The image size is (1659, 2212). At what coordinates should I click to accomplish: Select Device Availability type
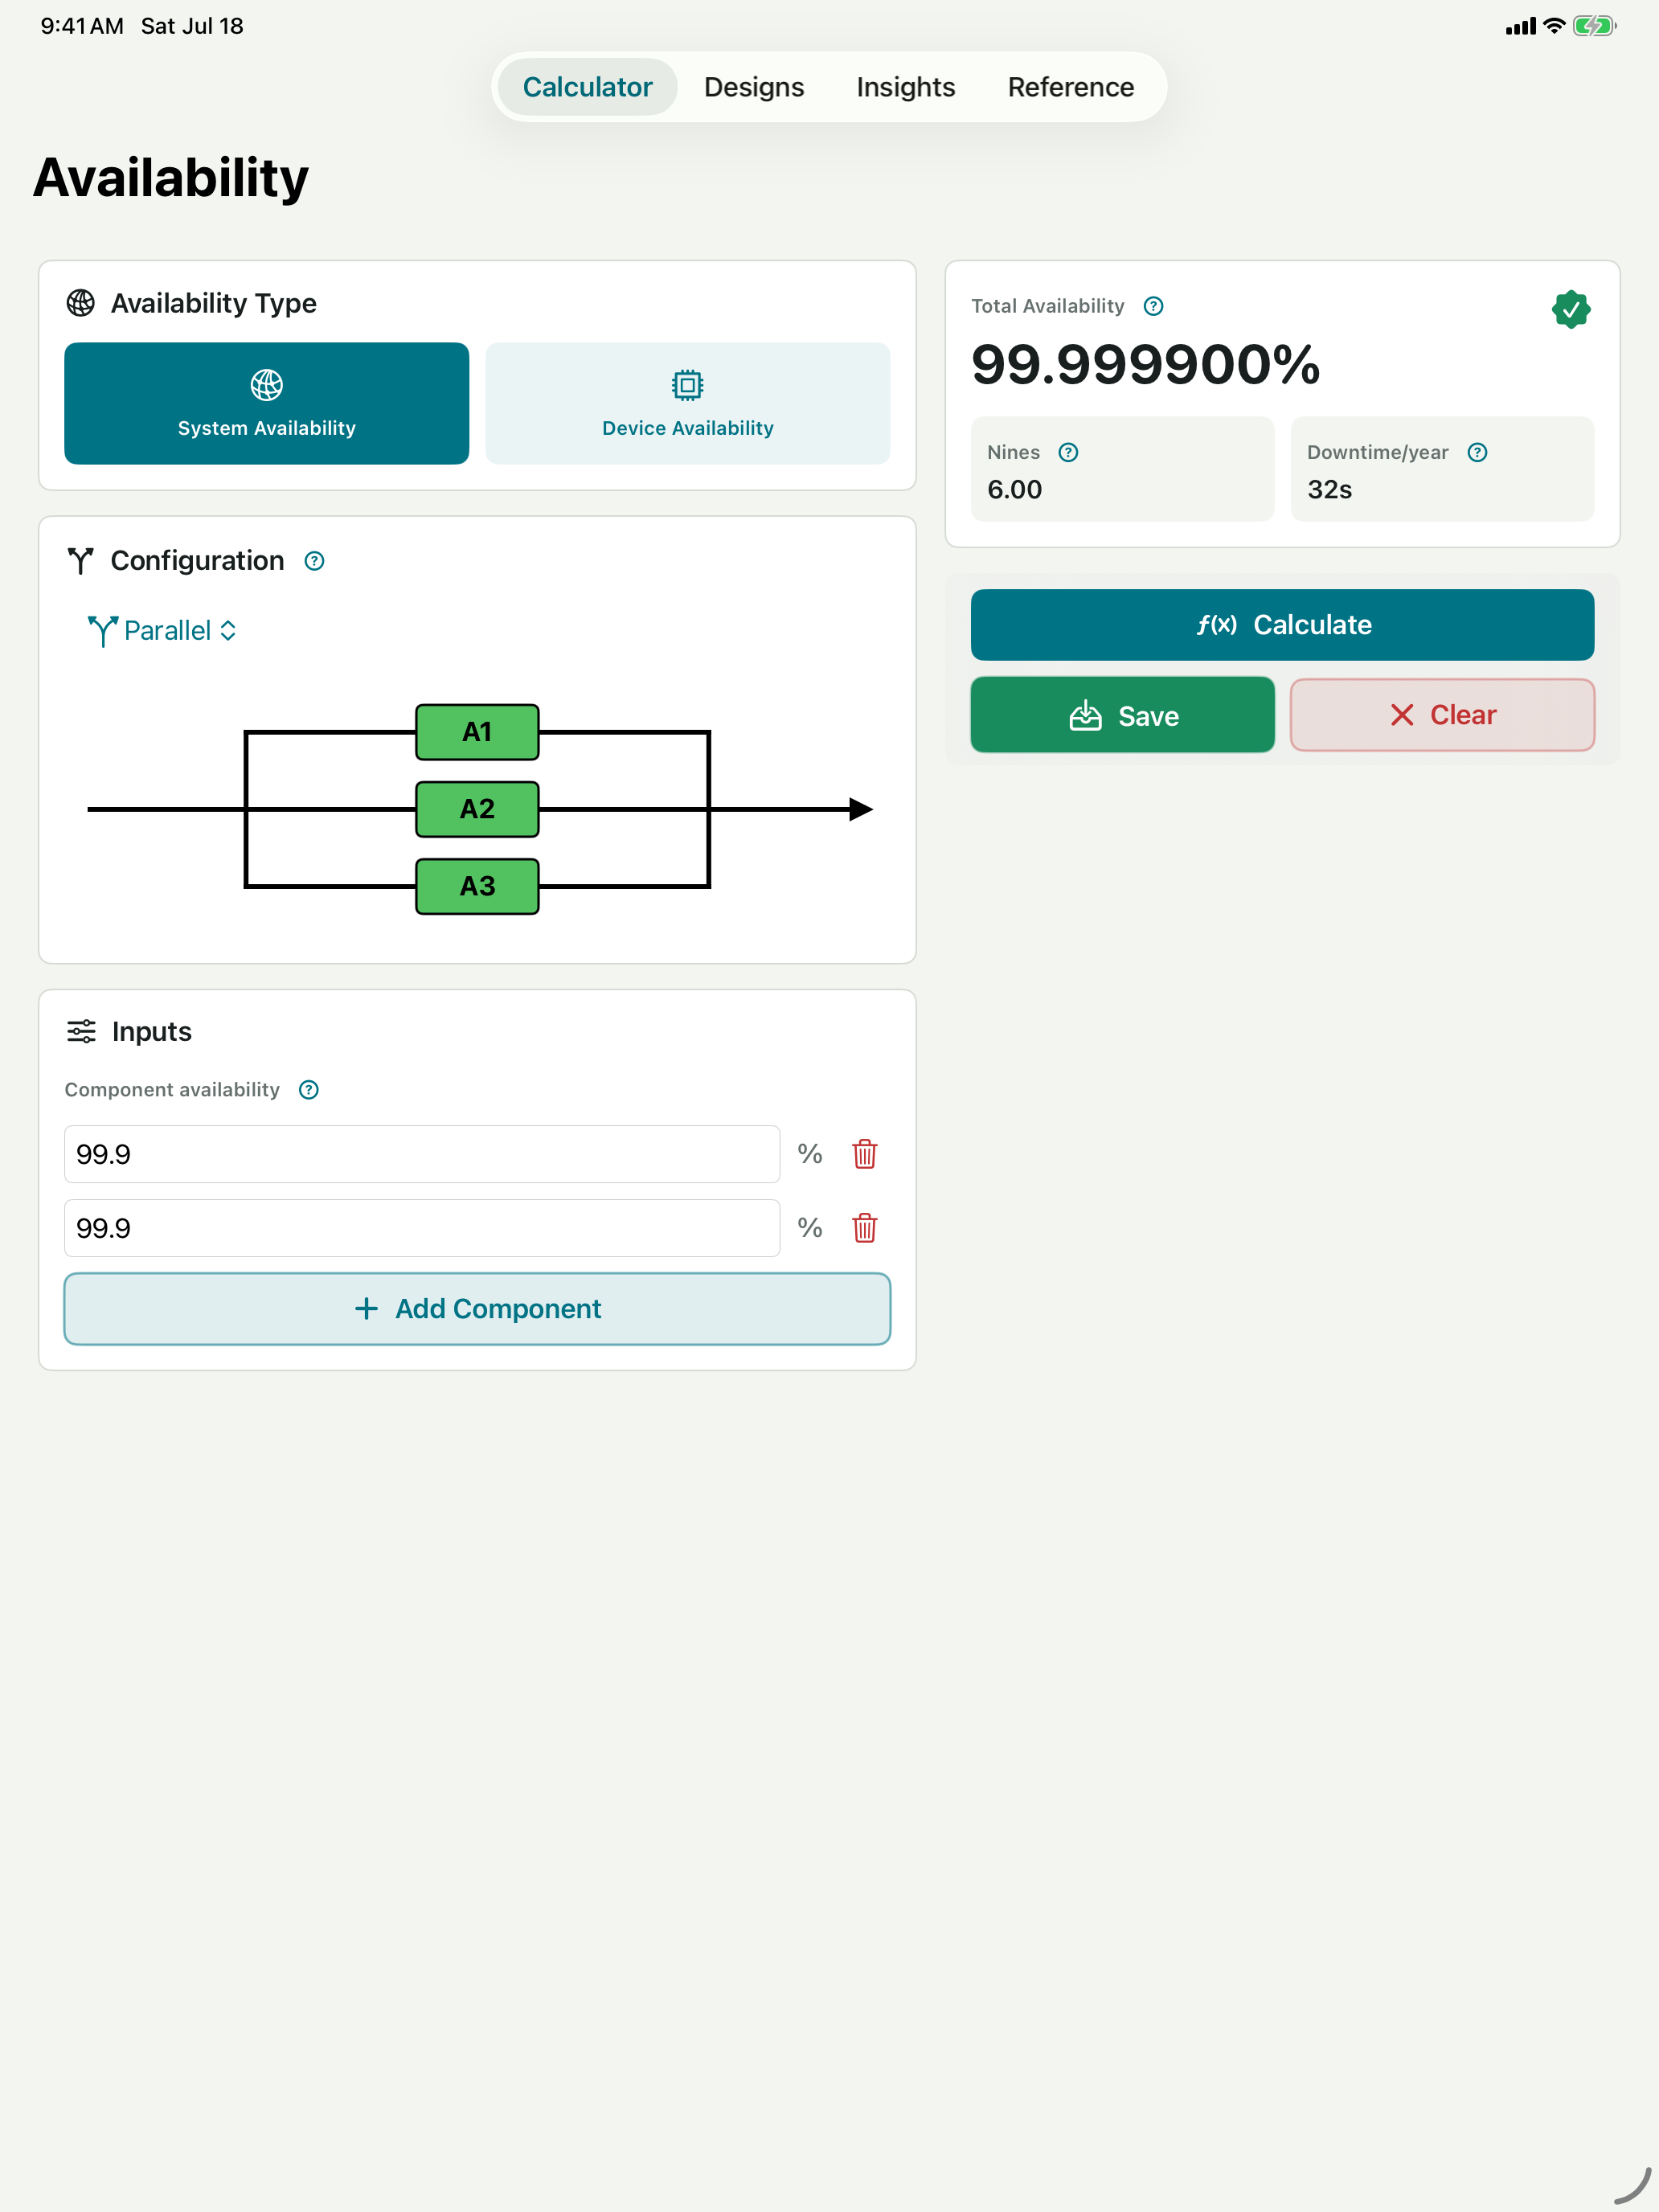687,403
